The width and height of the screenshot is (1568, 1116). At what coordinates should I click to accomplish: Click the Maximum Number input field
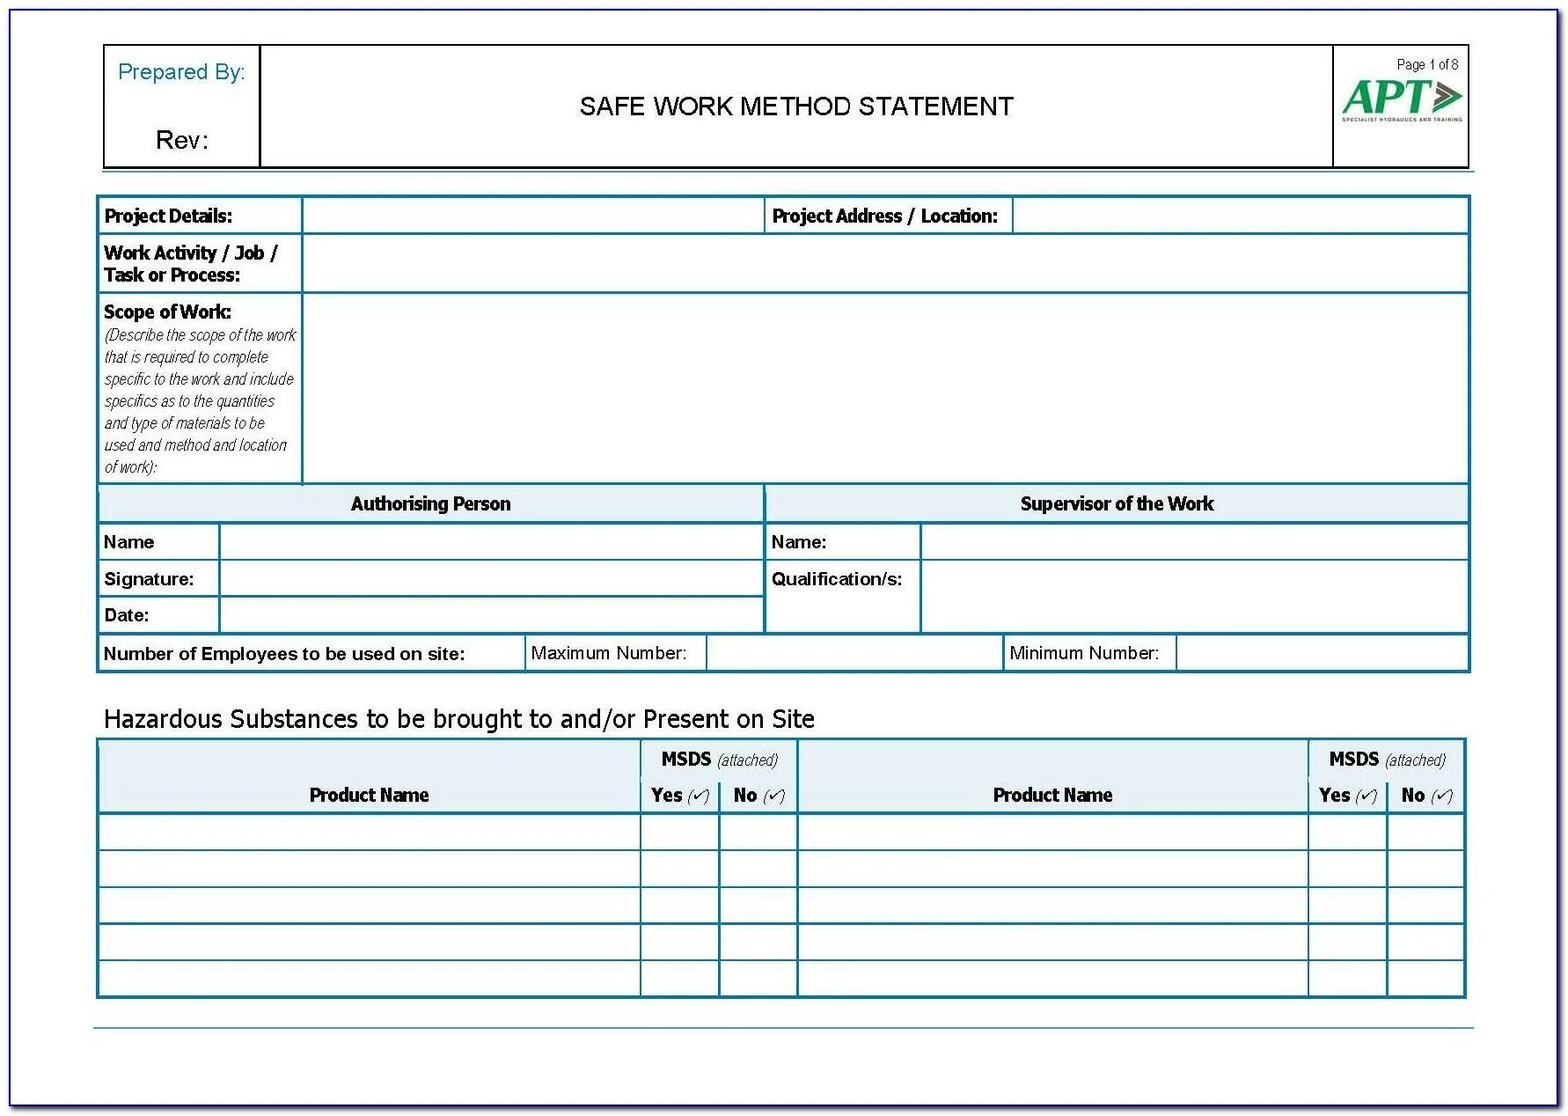pyautogui.click(x=854, y=653)
